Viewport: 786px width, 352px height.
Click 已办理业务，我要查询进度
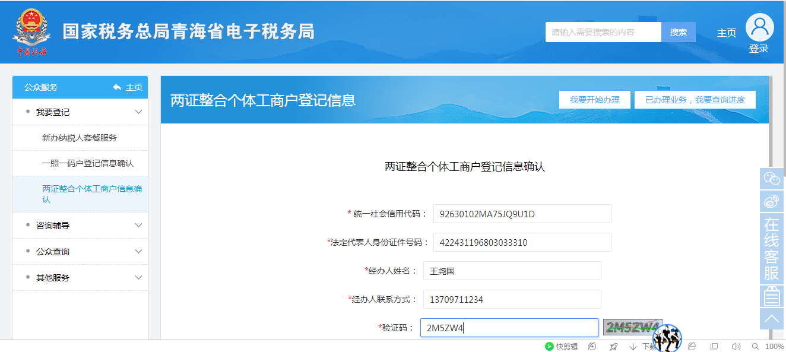coord(695,99)
